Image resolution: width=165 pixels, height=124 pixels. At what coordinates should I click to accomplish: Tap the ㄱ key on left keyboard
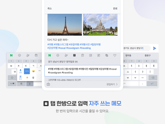pyautogui.click(x=33, y=66)
